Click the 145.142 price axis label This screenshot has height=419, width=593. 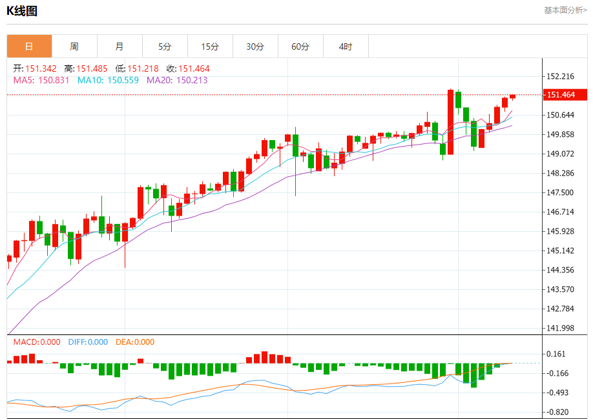(561, 250)
